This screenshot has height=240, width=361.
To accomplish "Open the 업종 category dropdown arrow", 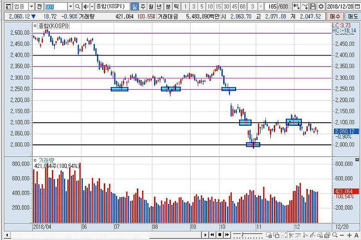I will tap(31, 7).
